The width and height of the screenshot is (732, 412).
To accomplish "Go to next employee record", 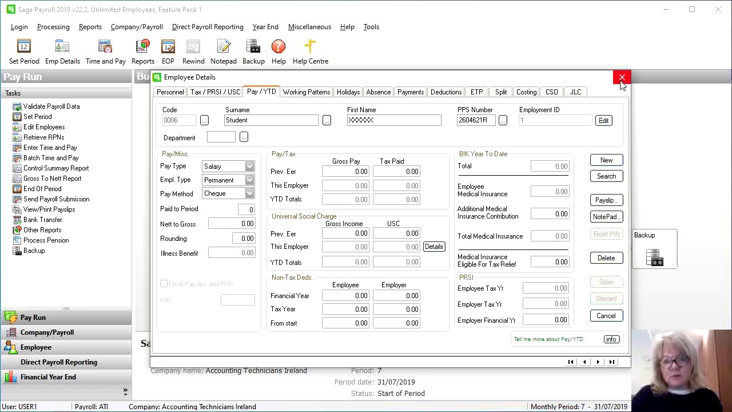I will [598, 362].
